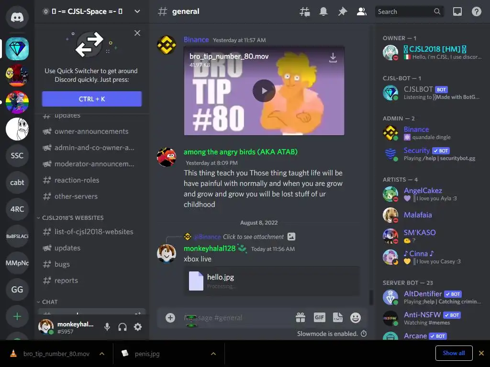Screen dimensions: 490x367
Task: Select AngelCakez in member list
Action: (433, 194)
